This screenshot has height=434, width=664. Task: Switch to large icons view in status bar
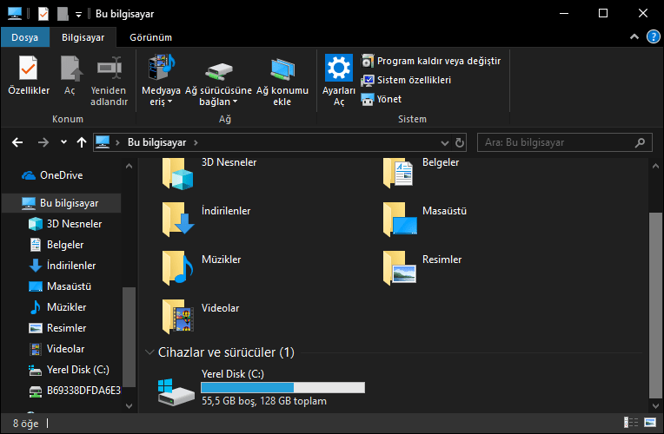pos(649,423)
